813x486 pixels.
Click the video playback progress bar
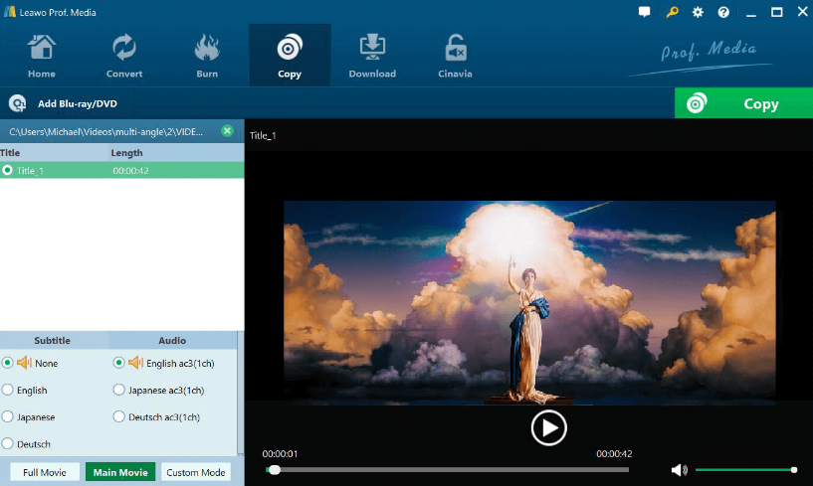[x=448, y=470]
